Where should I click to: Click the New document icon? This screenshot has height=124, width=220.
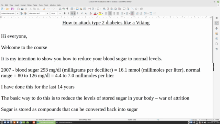pyautogui.click(x=2, y=9)
